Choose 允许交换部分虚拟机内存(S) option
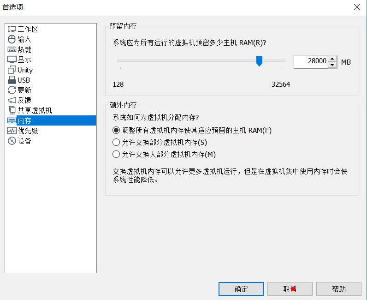The height and width of the screenshot is (300, 367). coord(160,142)
